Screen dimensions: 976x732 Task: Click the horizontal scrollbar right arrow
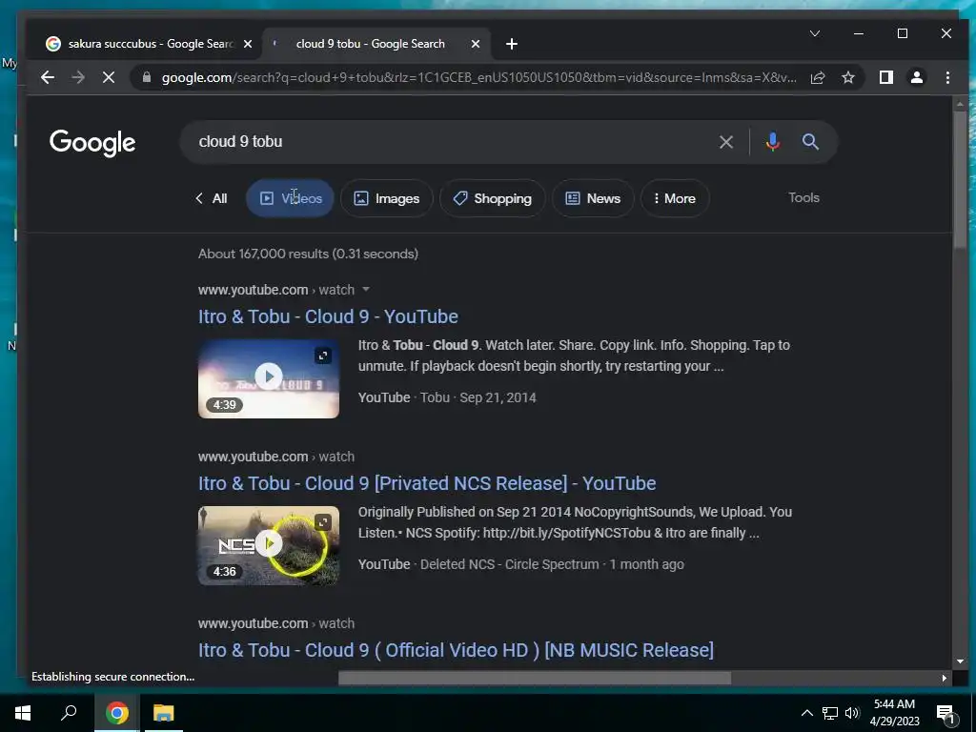945,678
